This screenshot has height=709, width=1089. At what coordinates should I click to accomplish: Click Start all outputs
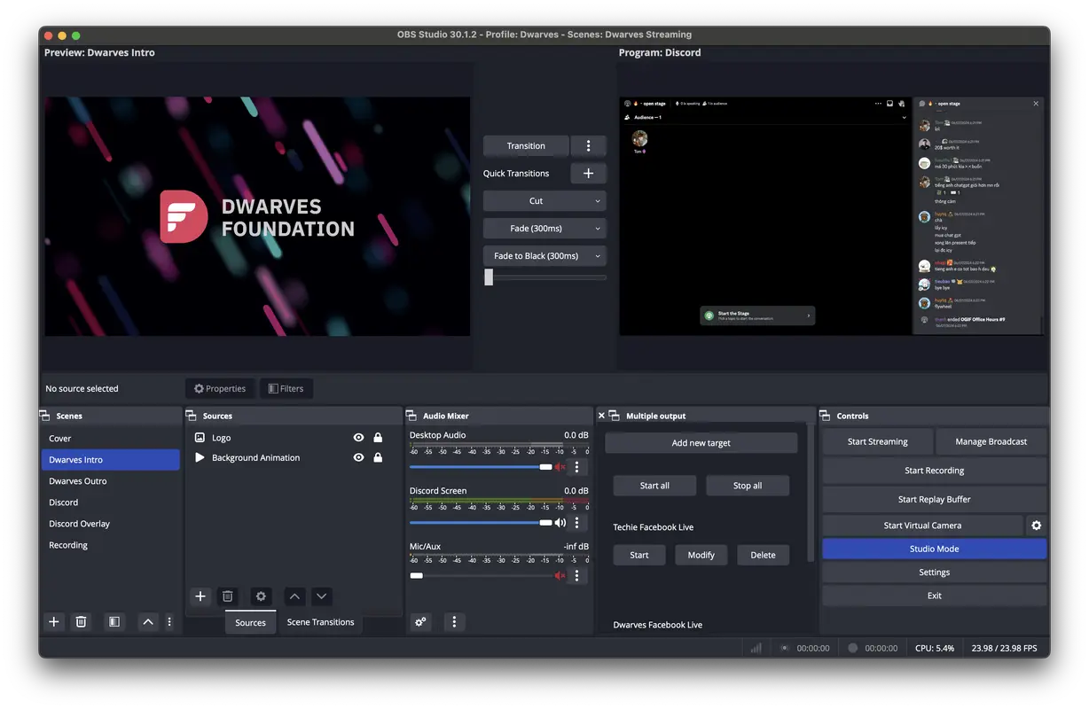click(654, 486)
